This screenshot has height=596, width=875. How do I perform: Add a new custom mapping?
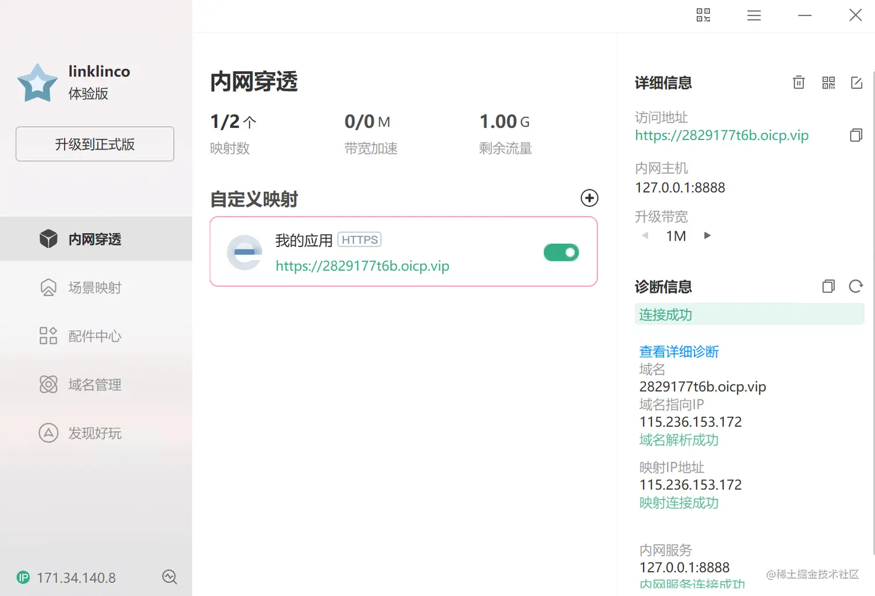click(589, 198)
